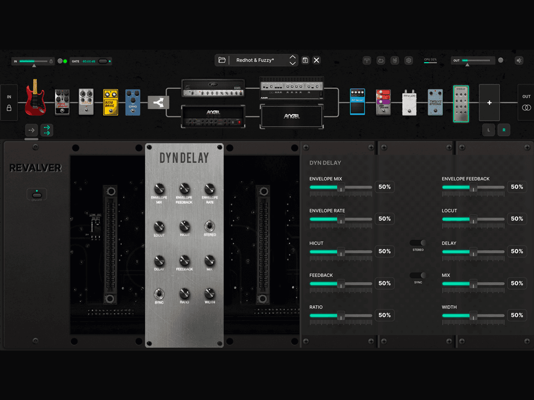
Task: Enable SYNC in the DYN DELAY panel
Action: (418, 276)
